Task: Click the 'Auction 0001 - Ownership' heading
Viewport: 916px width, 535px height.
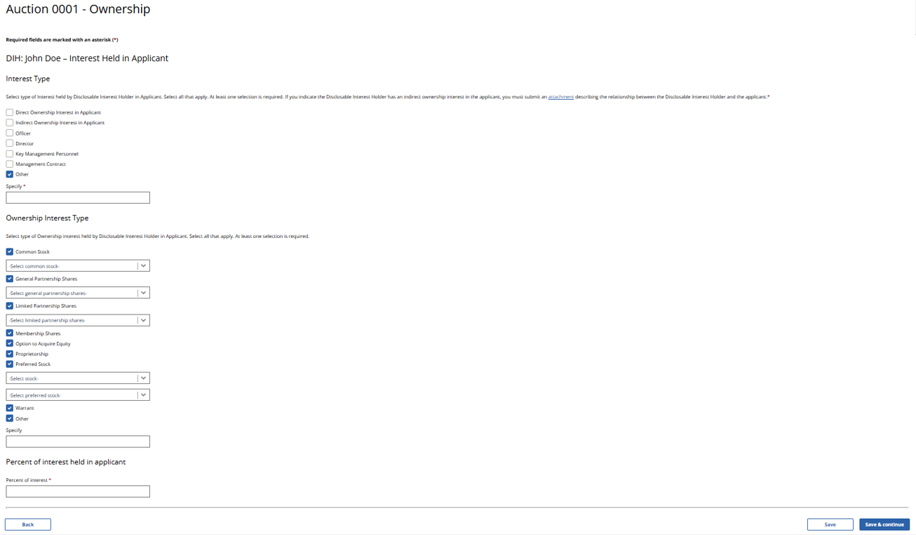Action: pyautogui.click(x=78, y=10)
